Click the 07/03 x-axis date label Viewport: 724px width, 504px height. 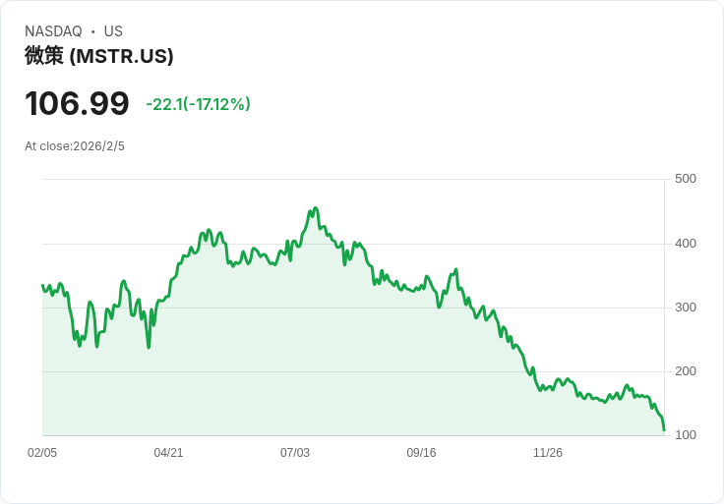coord(295,453)
